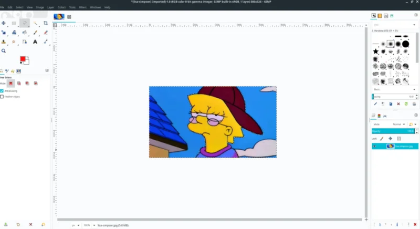Select the Unified Transform tool
This screenshot has height=229, width=420.
click(x=4, y=33)
